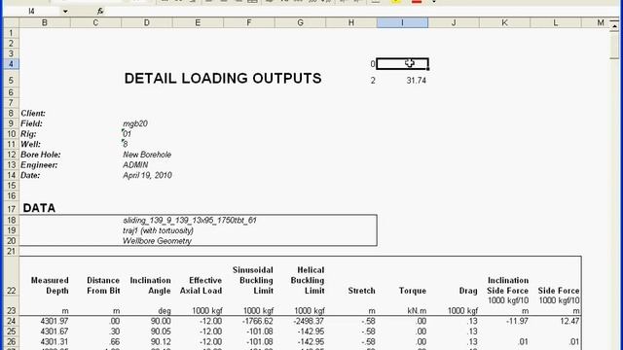Click the Client: label cell
This screenshot has height=350, width=623.
click(x=33, y=114)
